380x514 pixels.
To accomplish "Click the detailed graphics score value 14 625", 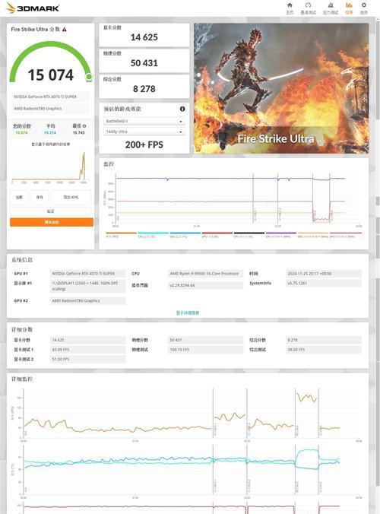I will tap(87, 340).
